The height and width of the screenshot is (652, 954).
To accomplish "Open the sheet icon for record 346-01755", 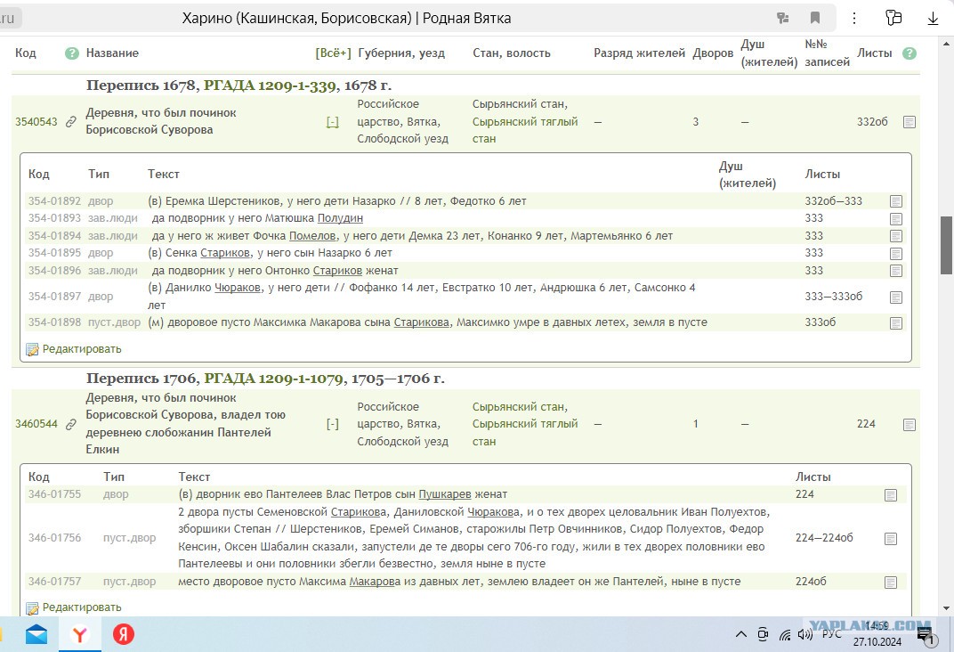I will tap(891, 495).
